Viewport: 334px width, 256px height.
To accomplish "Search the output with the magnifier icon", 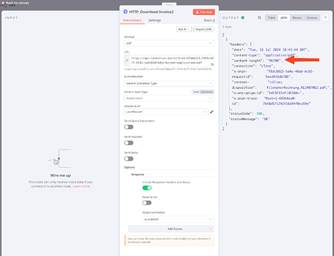I will [x=259, y=18].
